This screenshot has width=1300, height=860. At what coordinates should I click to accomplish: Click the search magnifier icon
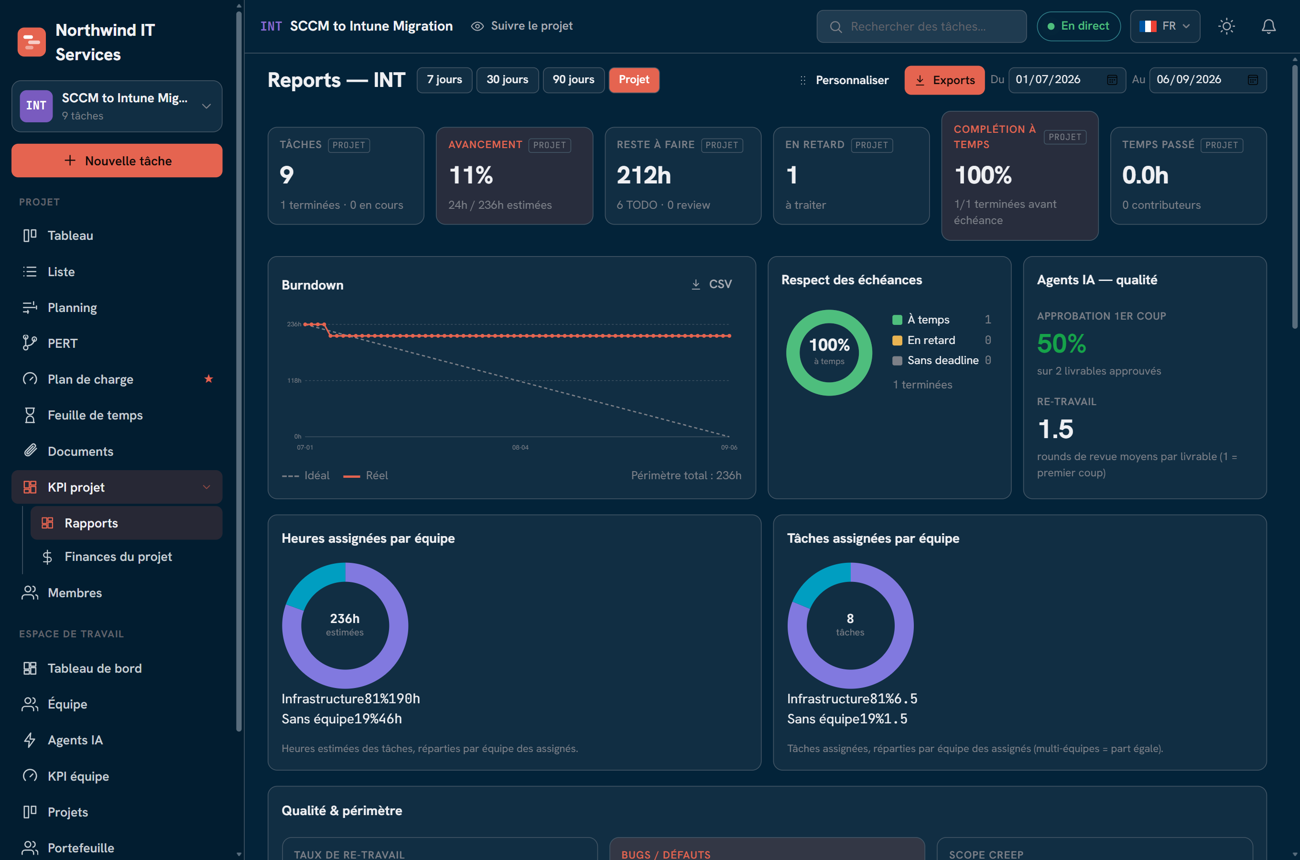(x=835, y=27)
